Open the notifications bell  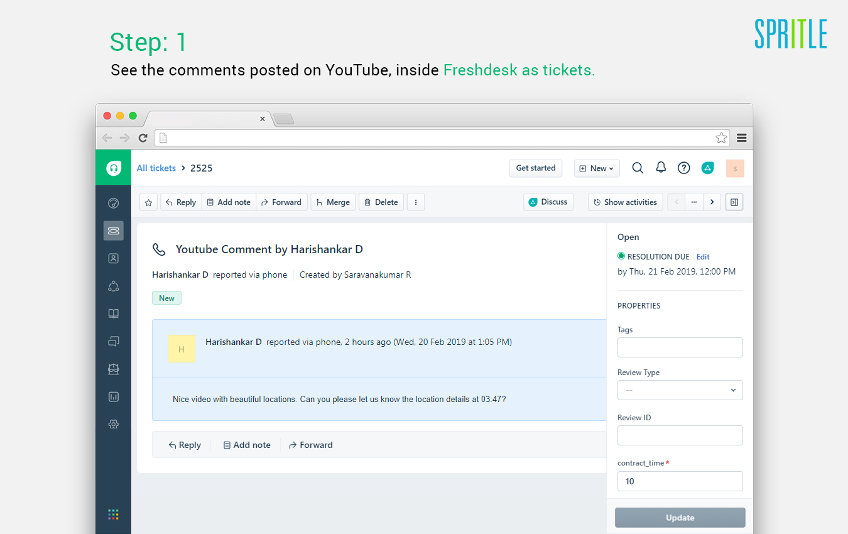click(x=661, y=168)
